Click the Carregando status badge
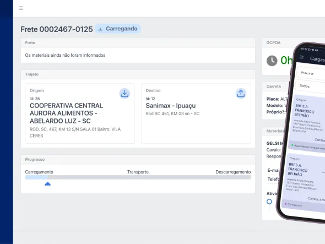This screenshot has width=325, height=244. click(x=118, y=29)
